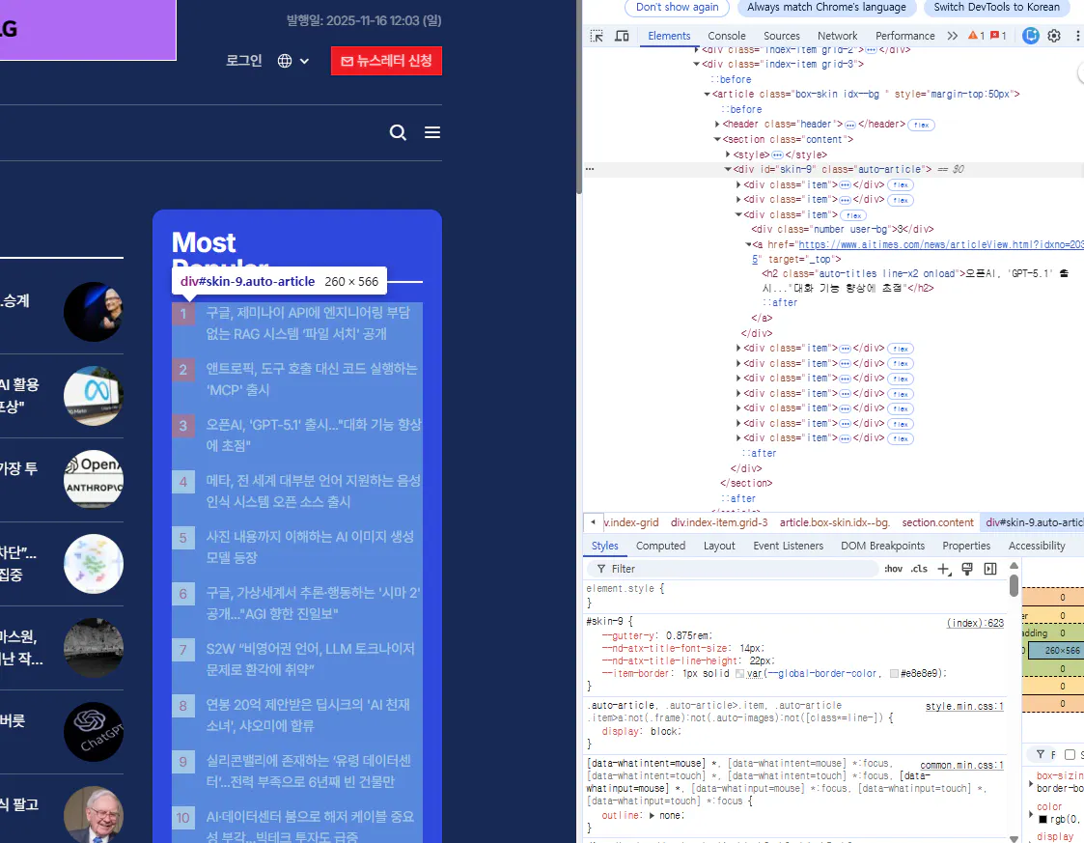Show more DevTools tabs with the double chevron
The image size is (1084, 843).
(x=952, y=36)
